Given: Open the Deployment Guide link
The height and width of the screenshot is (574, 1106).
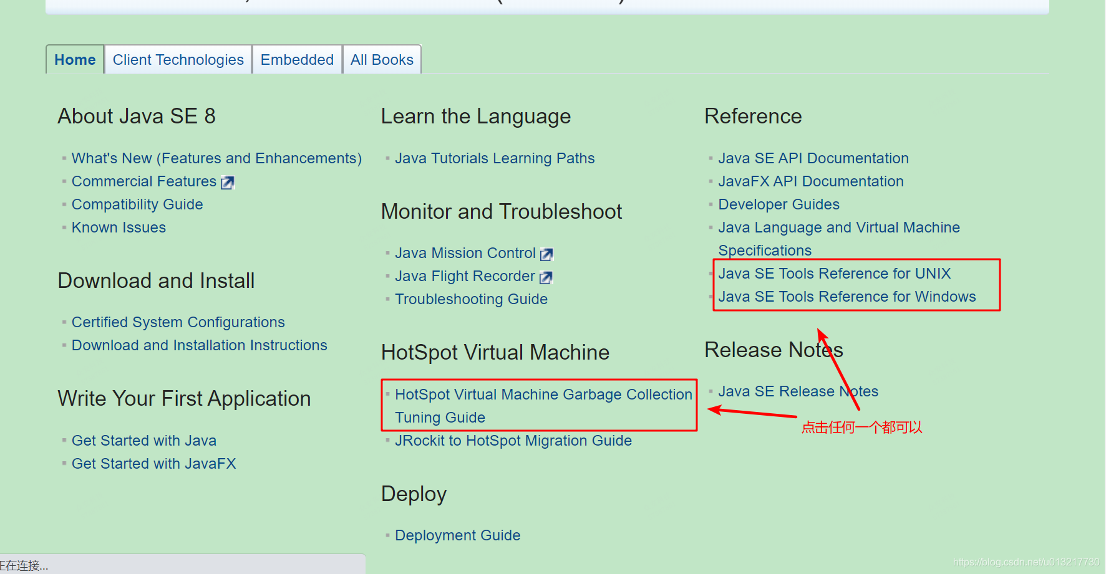Looking at the screenshot, I should coord(458,535).
